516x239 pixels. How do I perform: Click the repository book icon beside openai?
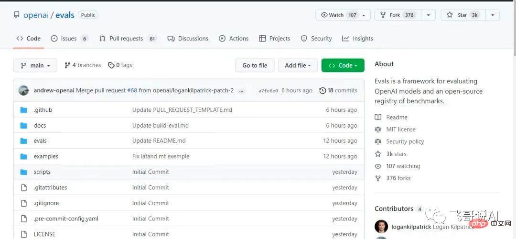(x=16, y=15)
